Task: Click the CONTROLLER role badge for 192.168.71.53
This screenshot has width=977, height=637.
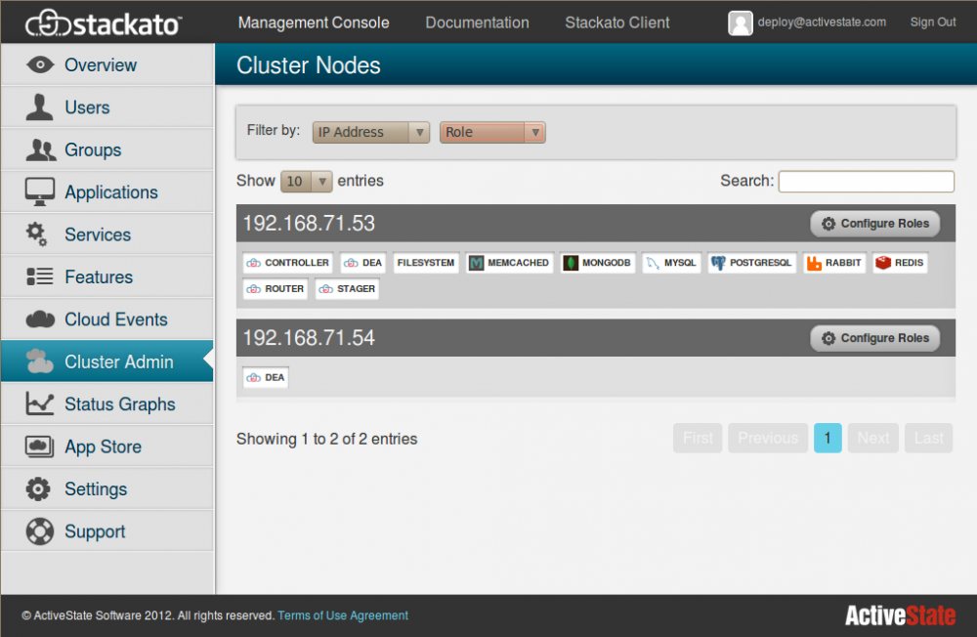Action: click(x=288, y=263)
